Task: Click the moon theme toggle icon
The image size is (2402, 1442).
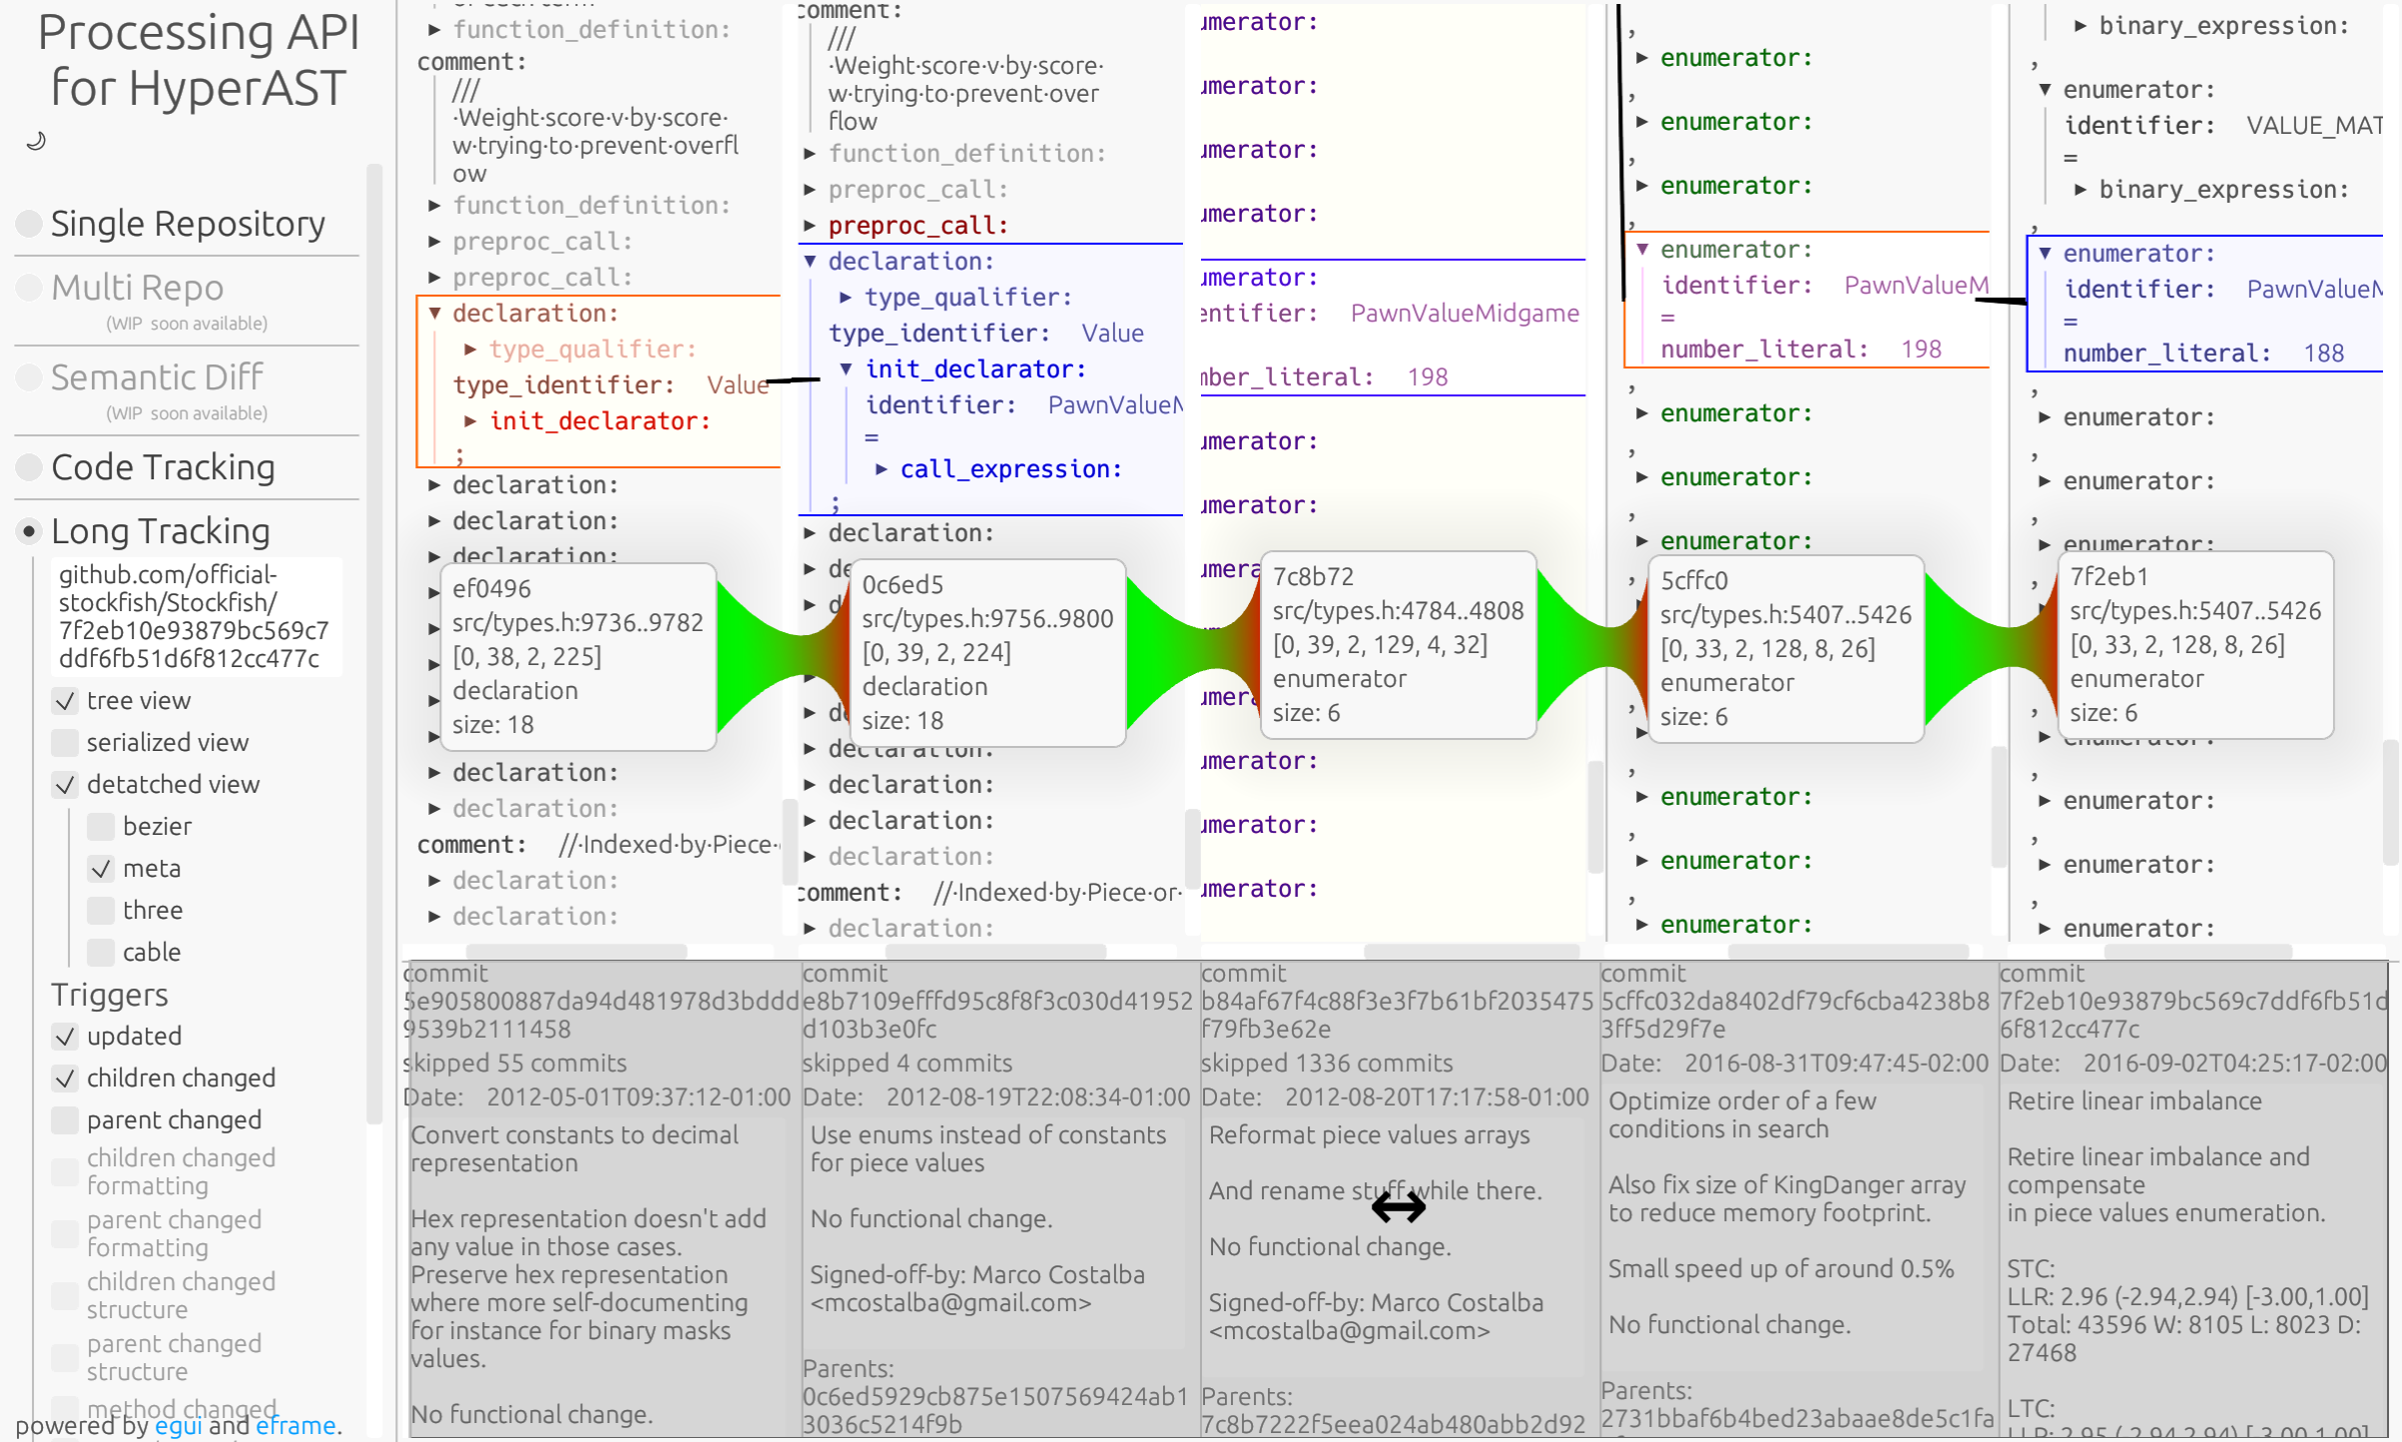Action: point(36,141)
